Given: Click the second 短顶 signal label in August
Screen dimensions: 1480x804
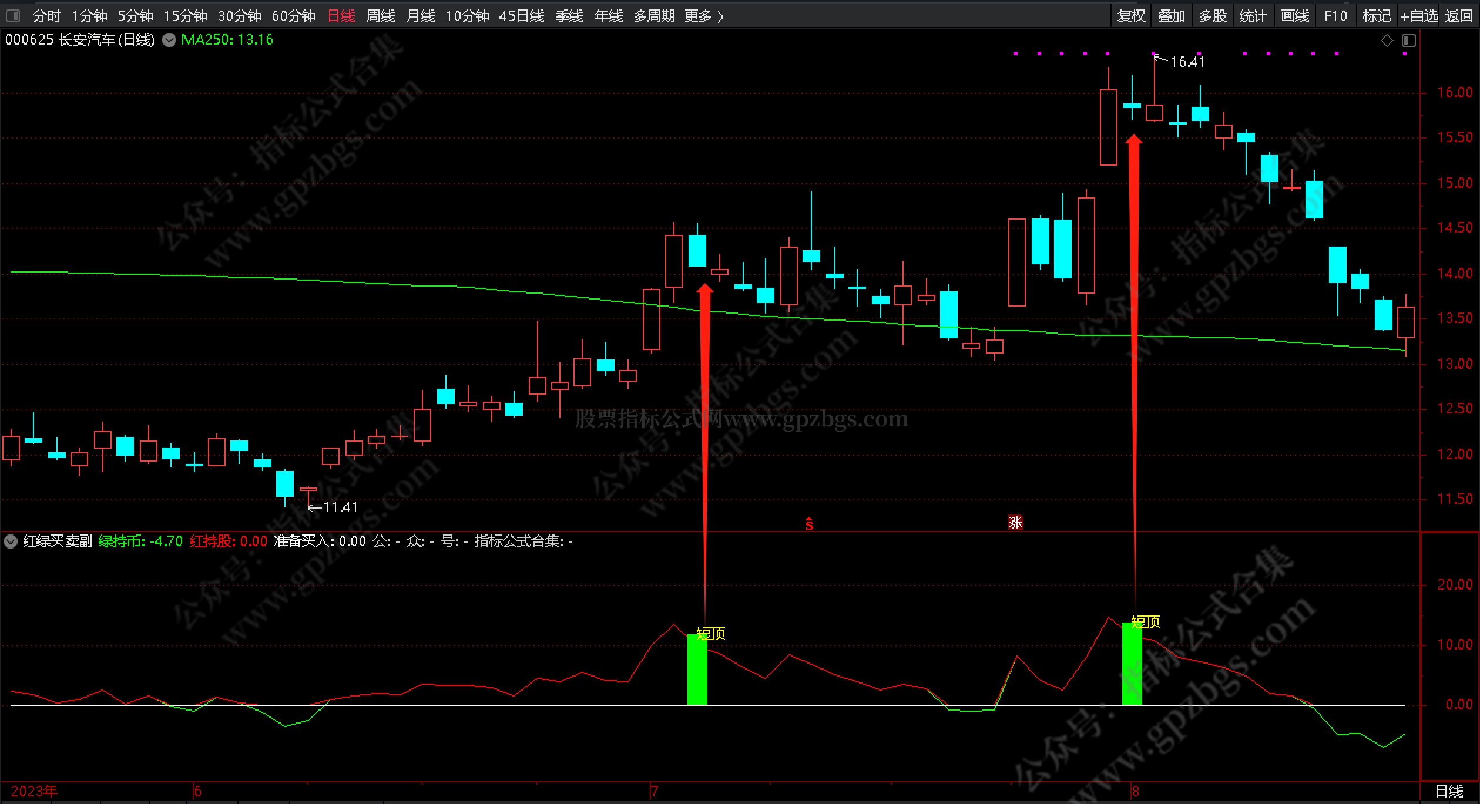Looking at the screenshot, I should (x=1146, y=622).
